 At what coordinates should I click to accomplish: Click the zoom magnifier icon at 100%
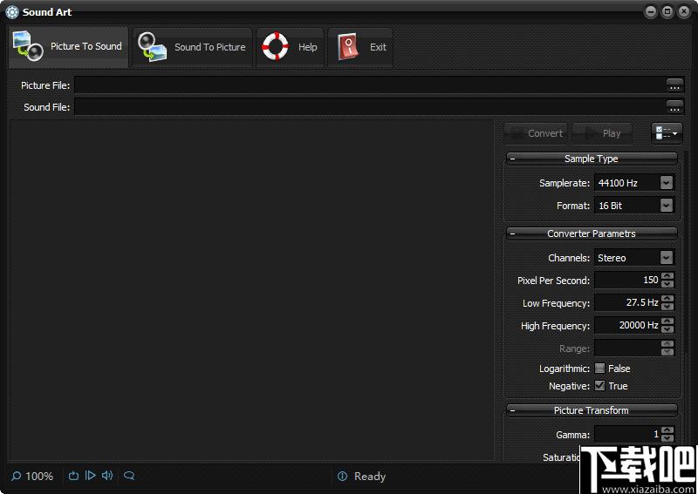16,477
